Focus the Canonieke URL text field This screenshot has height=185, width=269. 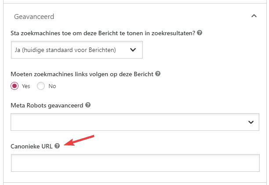(135, 163)
